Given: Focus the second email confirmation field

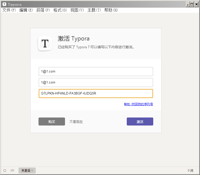Looking at the screenshot, I should click(x=96, y=82).
